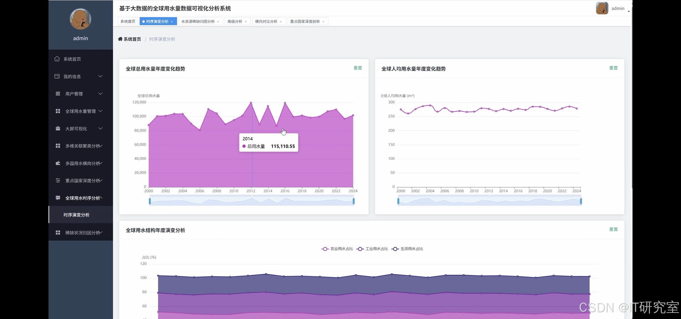681x319 pixels.
Task: Reset the 全球总用水量年度变化趋势 chart
Action: [358, 68]
